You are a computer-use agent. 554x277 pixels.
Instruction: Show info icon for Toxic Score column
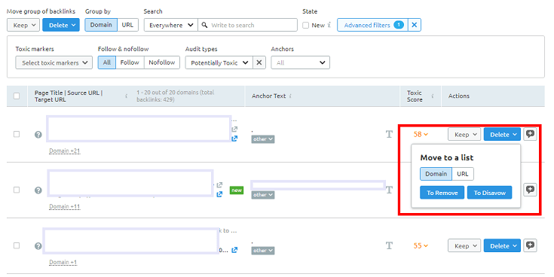(433, 96)
